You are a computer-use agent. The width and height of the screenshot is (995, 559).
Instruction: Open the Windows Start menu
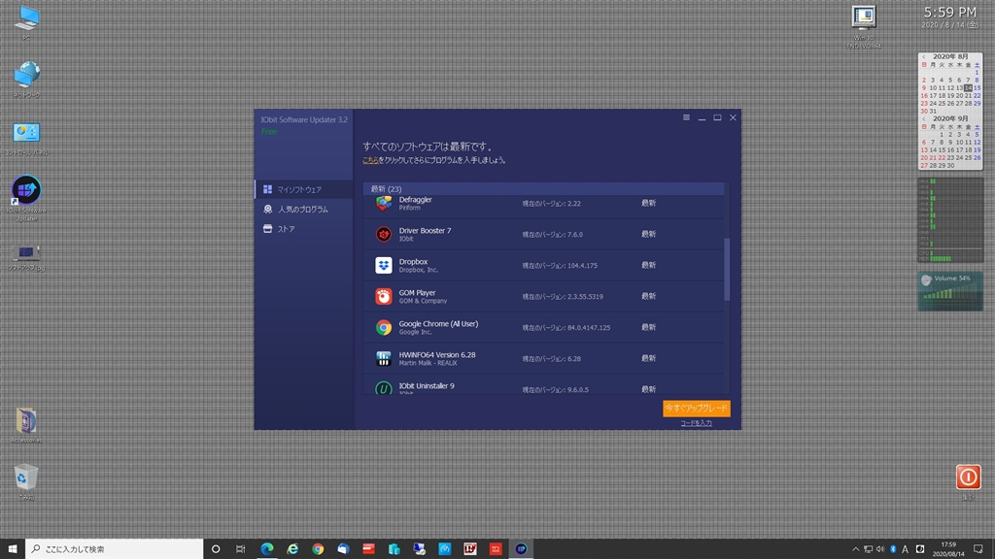[x=12, y=549]
